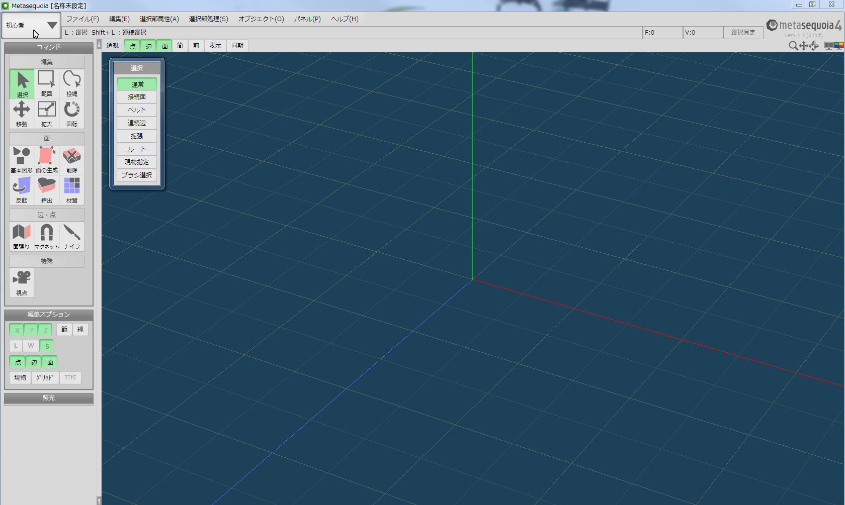Enable L local coordinate mode

(16, 346)
